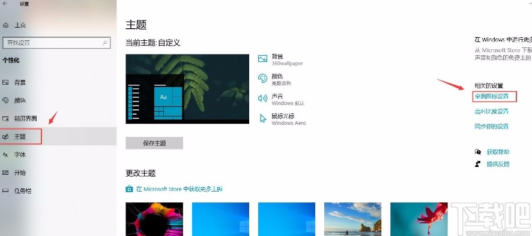Screen dimensions: 532x236
Task: Click the 亮靛蓝色 color value text
Action: point(281,83)
